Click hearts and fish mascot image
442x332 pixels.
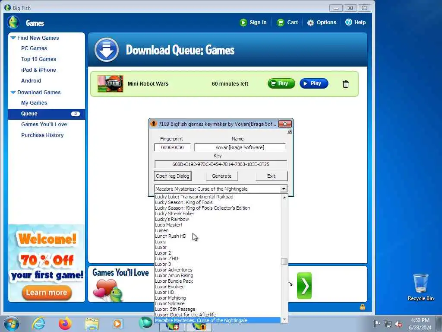pos(108,290)
